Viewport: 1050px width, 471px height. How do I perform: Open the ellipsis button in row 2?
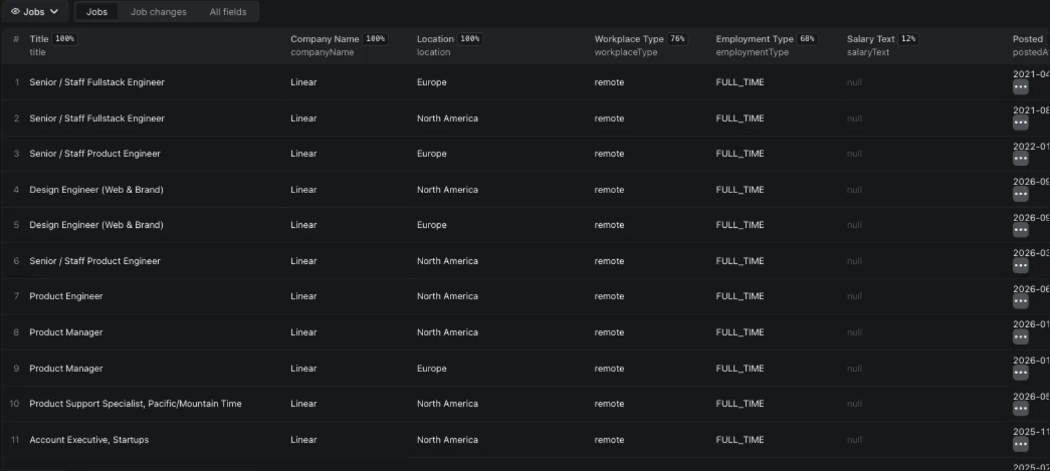click(x=1020, y=123)
